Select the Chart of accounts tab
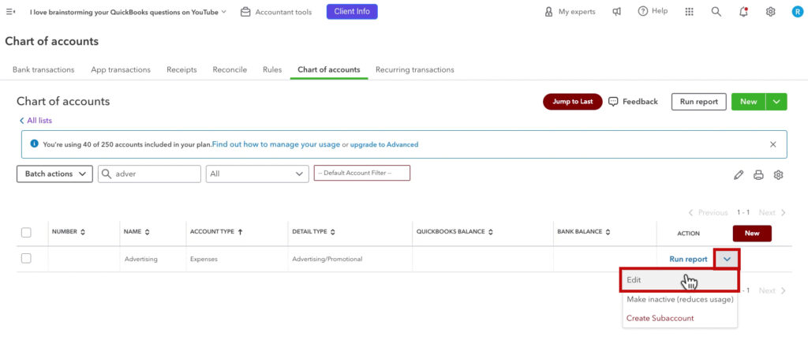 pyautogui.click(x=329, y=69)
